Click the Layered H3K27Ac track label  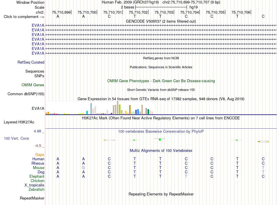click(19, 122)
